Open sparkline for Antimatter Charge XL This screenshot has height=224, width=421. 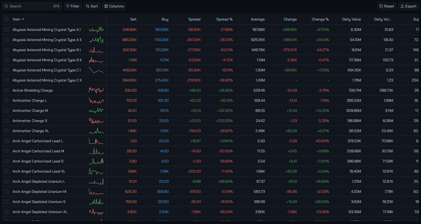click(96, 131)
